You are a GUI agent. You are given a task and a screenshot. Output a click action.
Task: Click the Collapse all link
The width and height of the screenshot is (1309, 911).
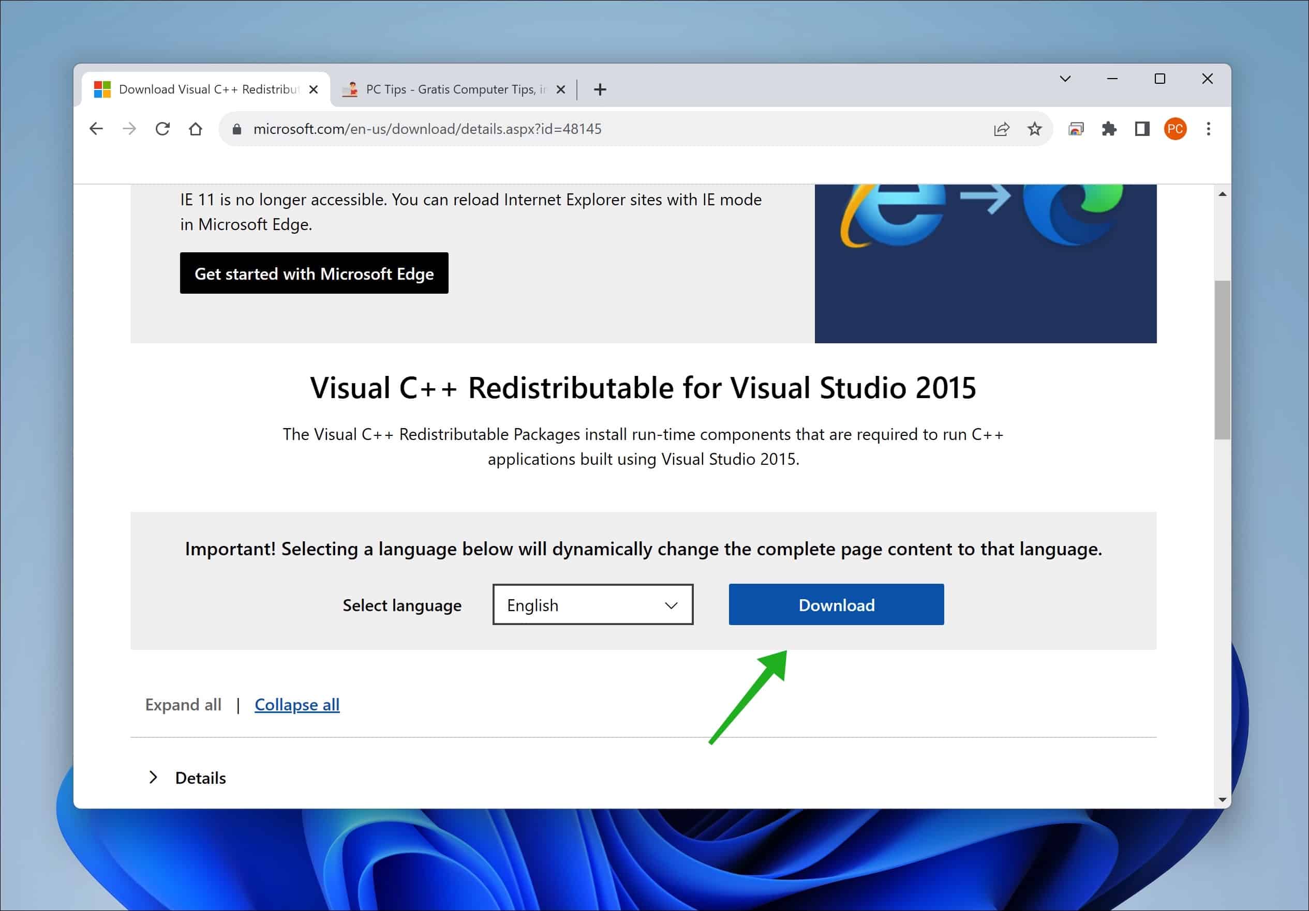click(x=296, y=705)
